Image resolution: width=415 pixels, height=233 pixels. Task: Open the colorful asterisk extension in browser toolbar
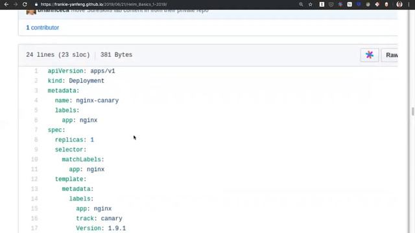click(340, 5)
